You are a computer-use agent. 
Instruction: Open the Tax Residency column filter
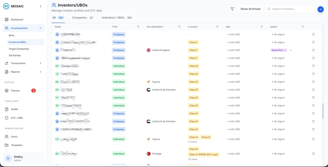click(x=179, y=27)
